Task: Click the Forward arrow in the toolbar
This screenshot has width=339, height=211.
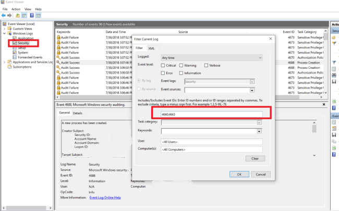Action: (9, 15)
